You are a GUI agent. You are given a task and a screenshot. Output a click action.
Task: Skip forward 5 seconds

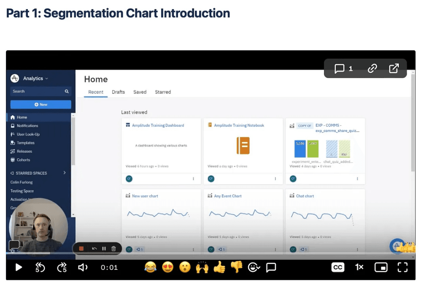tap(62, 267)
